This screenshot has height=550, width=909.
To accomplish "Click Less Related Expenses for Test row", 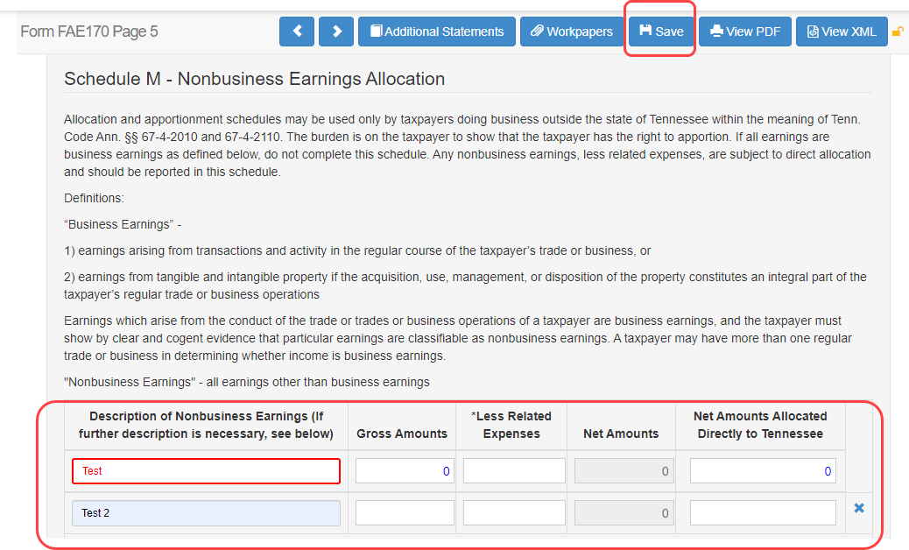I will click(x=514, y=471).
